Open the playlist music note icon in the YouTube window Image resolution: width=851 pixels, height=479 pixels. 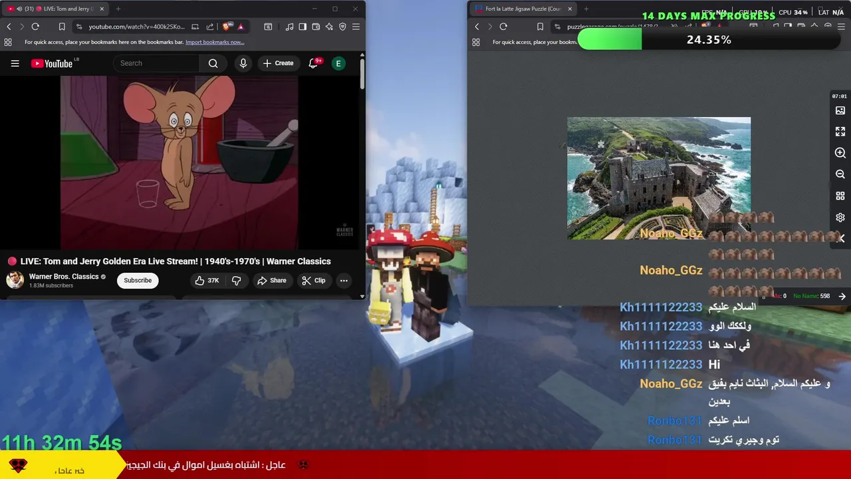[x=289, y=27]
